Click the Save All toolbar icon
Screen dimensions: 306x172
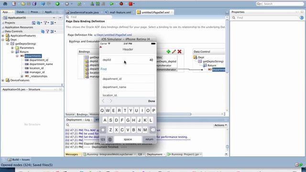click(34, 4)
